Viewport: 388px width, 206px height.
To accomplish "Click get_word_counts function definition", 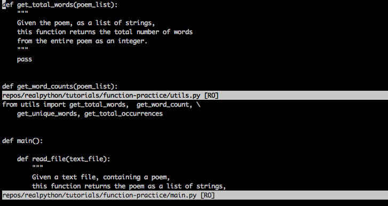I will 60,86.
